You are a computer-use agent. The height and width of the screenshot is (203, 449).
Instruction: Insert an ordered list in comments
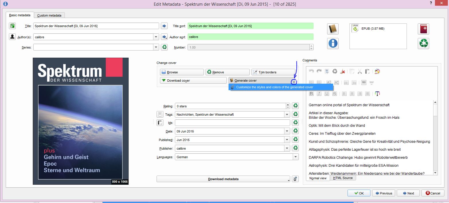pos(311,83)
